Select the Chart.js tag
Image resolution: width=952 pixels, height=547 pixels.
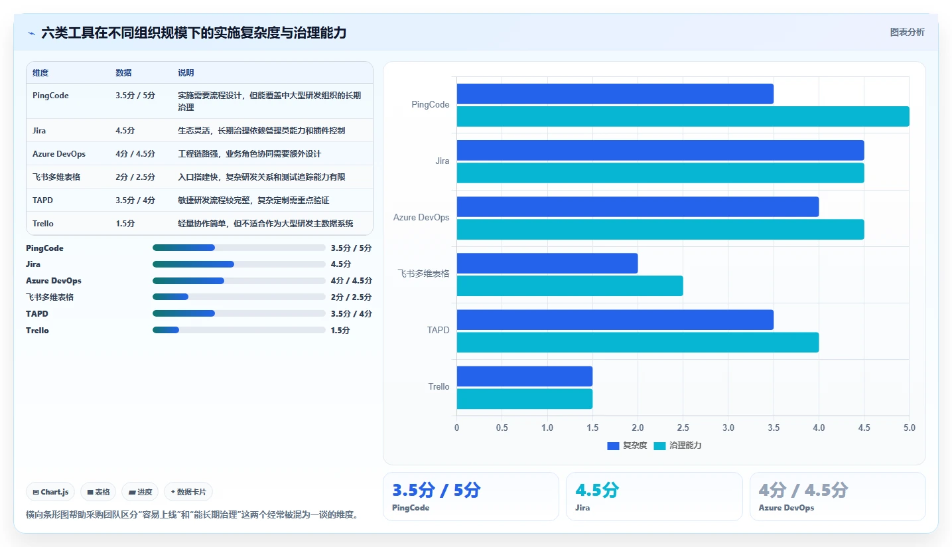(x=51, y=492)
